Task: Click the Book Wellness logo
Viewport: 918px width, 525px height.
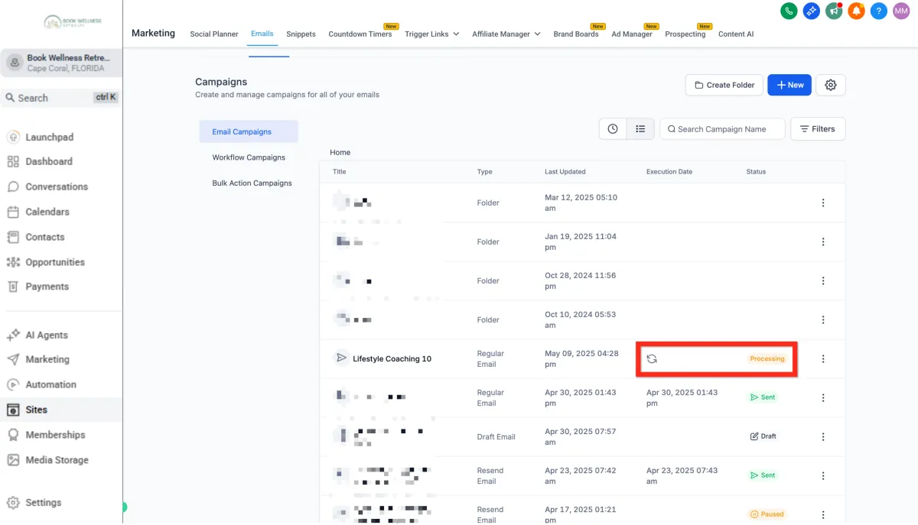Action: [x=72, y=21]
